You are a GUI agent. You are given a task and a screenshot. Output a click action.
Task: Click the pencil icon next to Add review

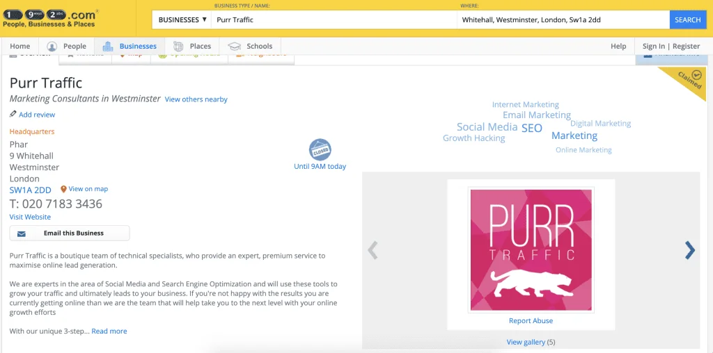[13, 114]
